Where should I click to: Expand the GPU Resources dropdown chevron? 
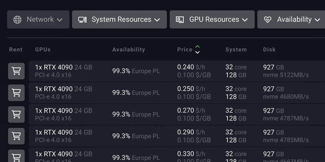point(245,20)
